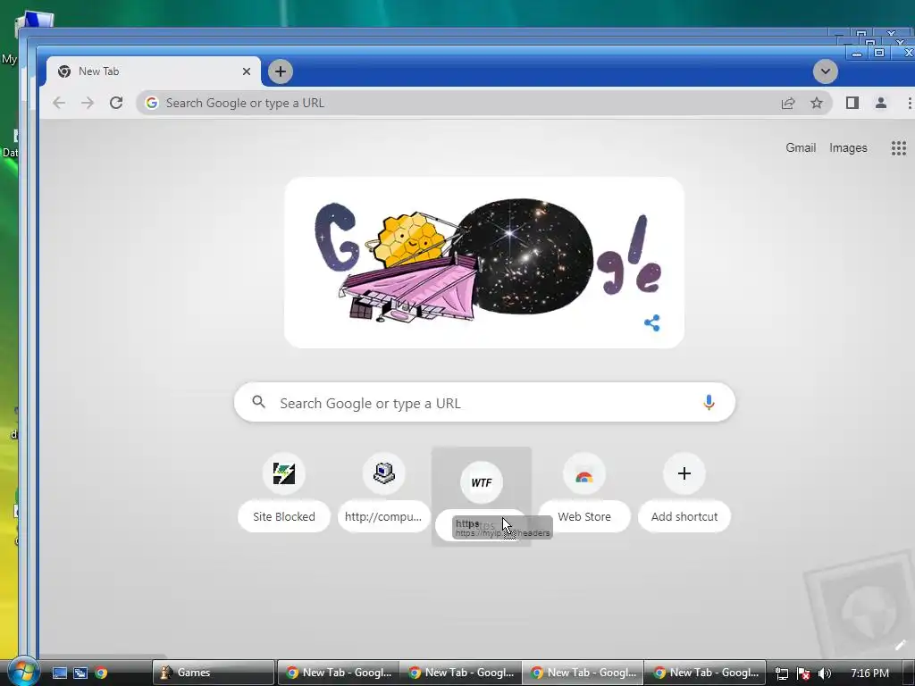Switch to the third New Tab taskbar button
Screen dimensions: 915x686
(583, 673)
